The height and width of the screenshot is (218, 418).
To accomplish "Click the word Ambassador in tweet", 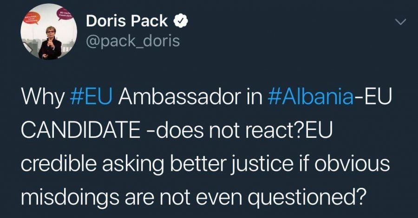I will click(177, 97).
